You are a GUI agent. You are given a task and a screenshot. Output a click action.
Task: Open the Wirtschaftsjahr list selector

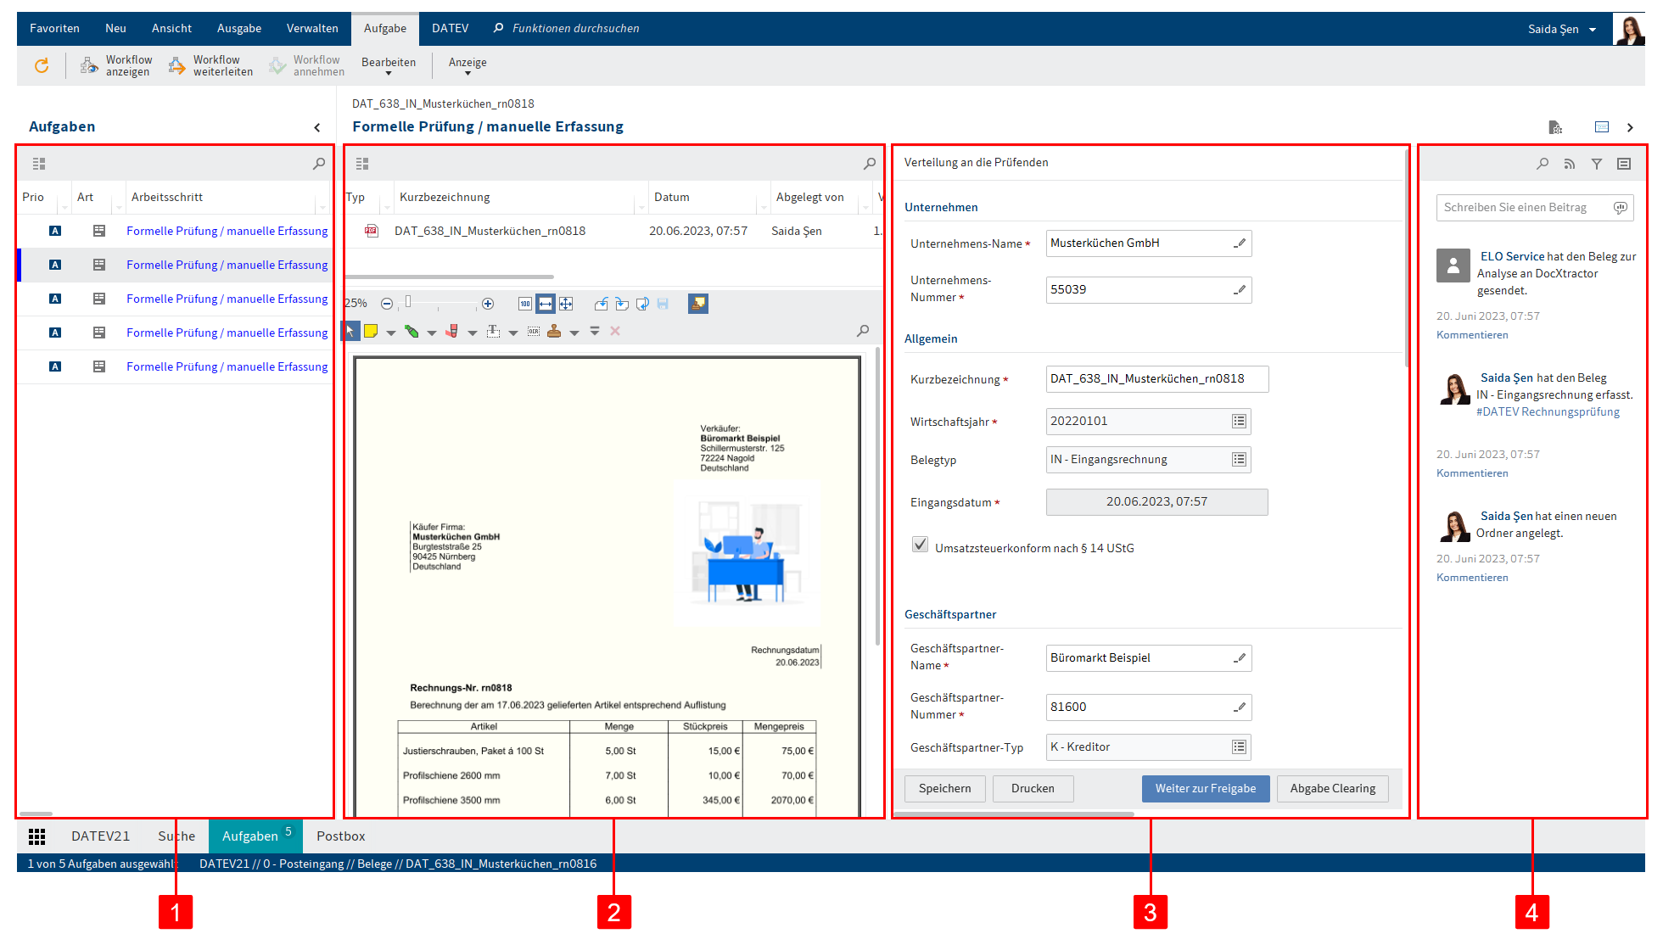point(1239,422)
